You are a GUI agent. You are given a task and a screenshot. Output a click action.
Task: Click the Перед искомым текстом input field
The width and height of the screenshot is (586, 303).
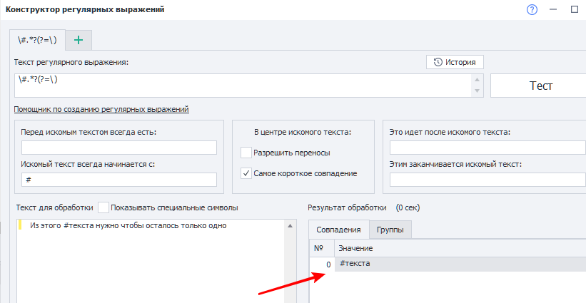tap(119, 148)
